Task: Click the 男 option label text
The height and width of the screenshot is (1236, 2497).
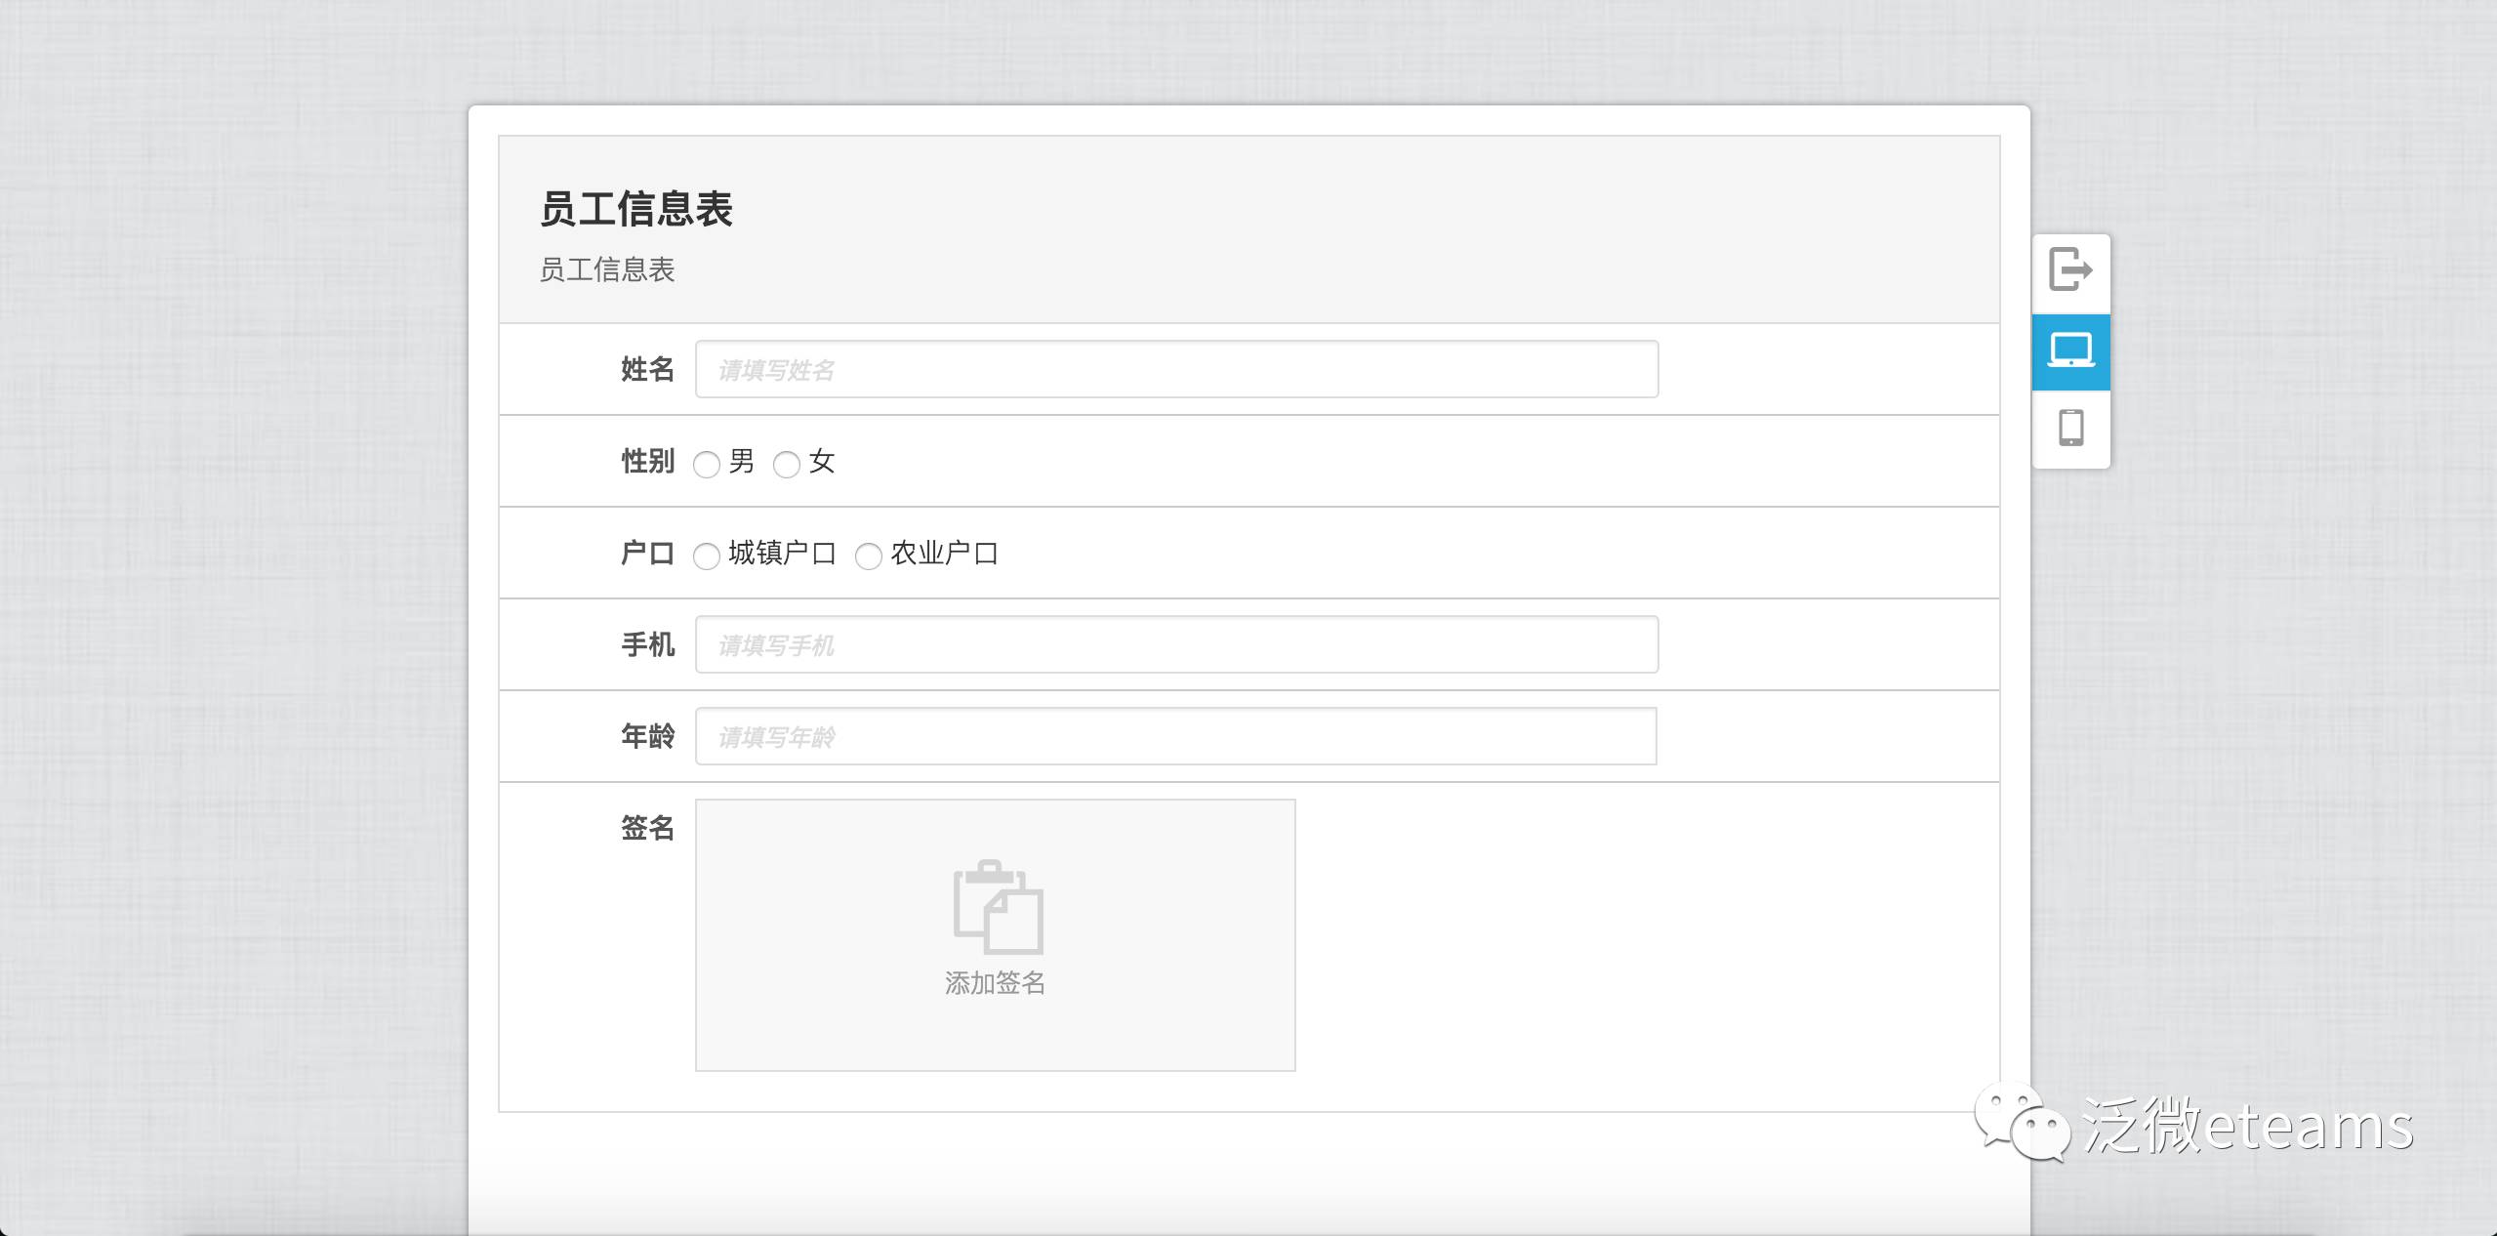Action: point(742,461)
